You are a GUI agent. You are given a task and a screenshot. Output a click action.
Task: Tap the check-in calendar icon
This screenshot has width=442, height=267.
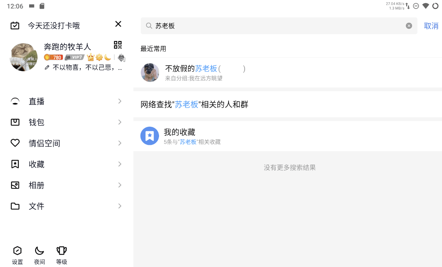coord(15,26)
